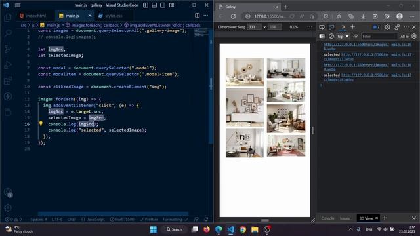This screenshot has width=420, height=236.
Task: Clear the DevTools console
Action: [331, 36]
